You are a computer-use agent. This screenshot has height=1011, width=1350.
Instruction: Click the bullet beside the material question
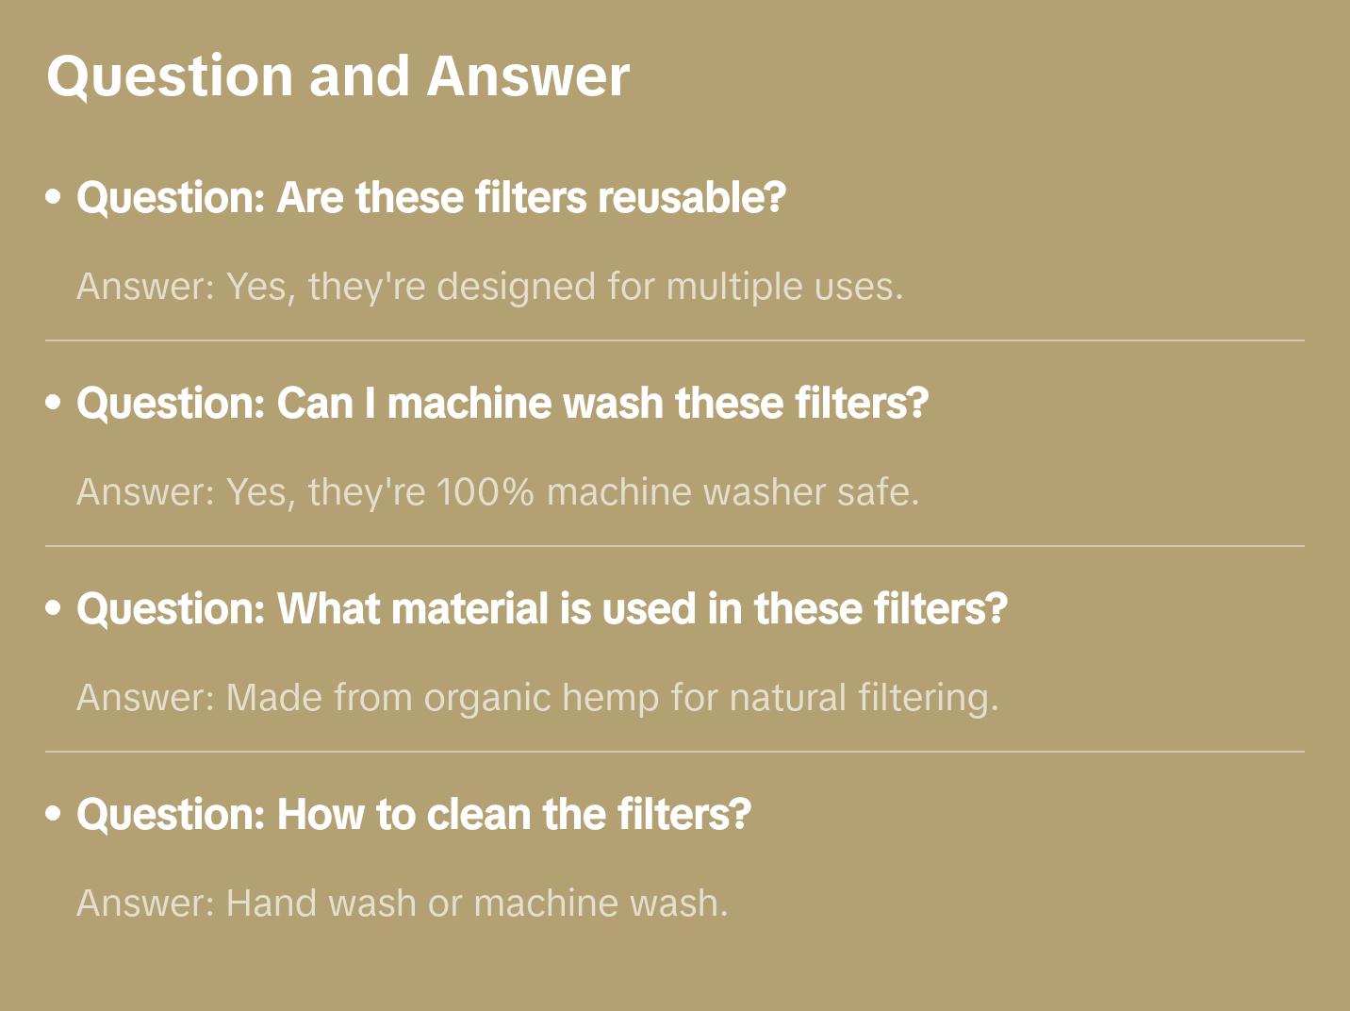point(54,609)
